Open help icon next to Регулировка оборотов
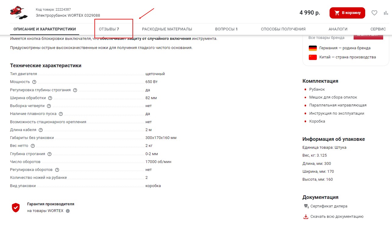This screenshot has height=226, width=392. [57, 170]
